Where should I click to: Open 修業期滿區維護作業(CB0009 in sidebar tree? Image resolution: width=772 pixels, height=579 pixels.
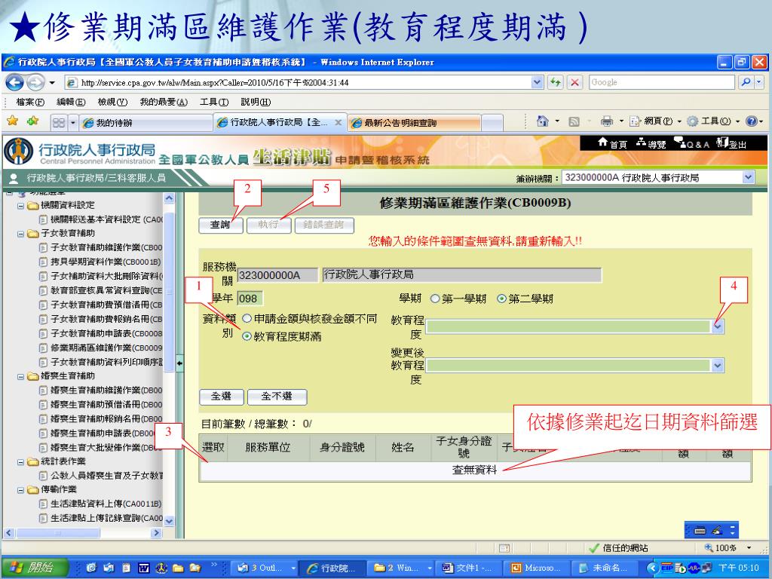click(x=106, y=348)
